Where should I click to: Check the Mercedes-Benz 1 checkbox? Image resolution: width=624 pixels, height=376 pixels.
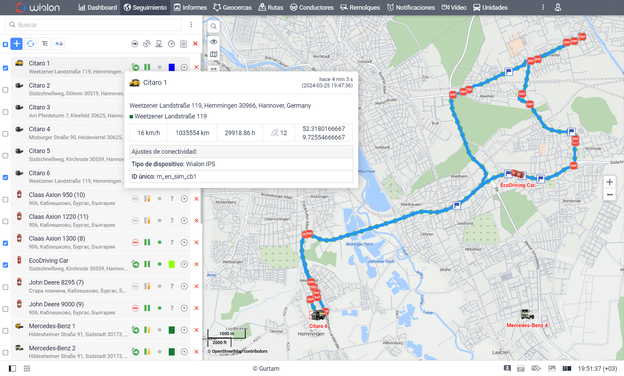coord(5,331)
